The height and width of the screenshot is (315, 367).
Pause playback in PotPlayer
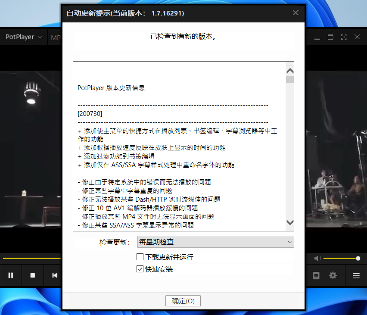11,275
